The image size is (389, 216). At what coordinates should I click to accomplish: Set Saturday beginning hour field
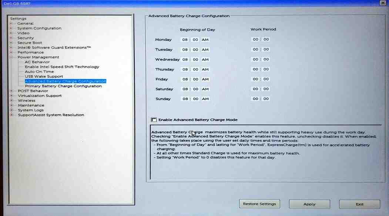click(185, 89)
